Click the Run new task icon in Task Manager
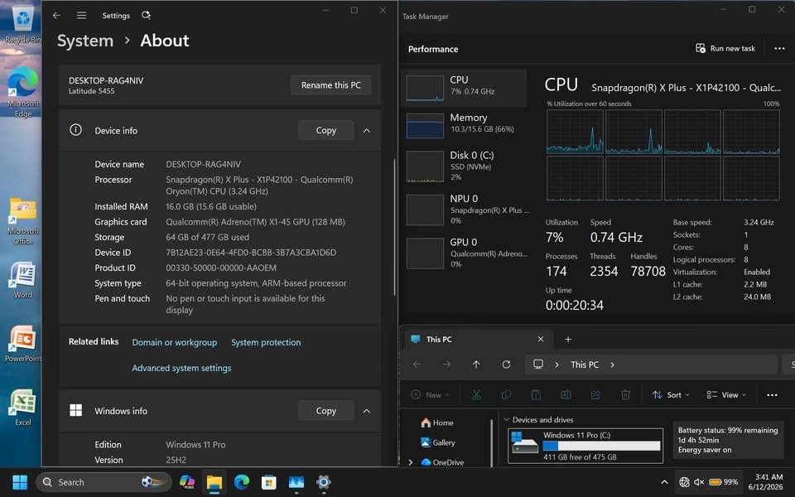The image size is (795, 497). pos(701,48)
